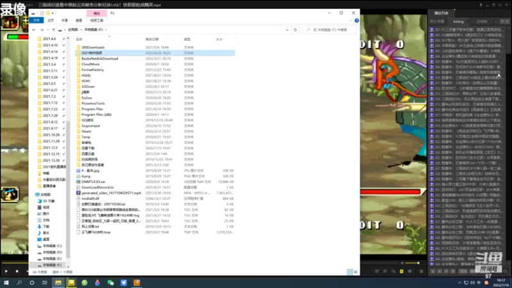
Task: Show hidden system tray icons
Action: click(460, 283)
